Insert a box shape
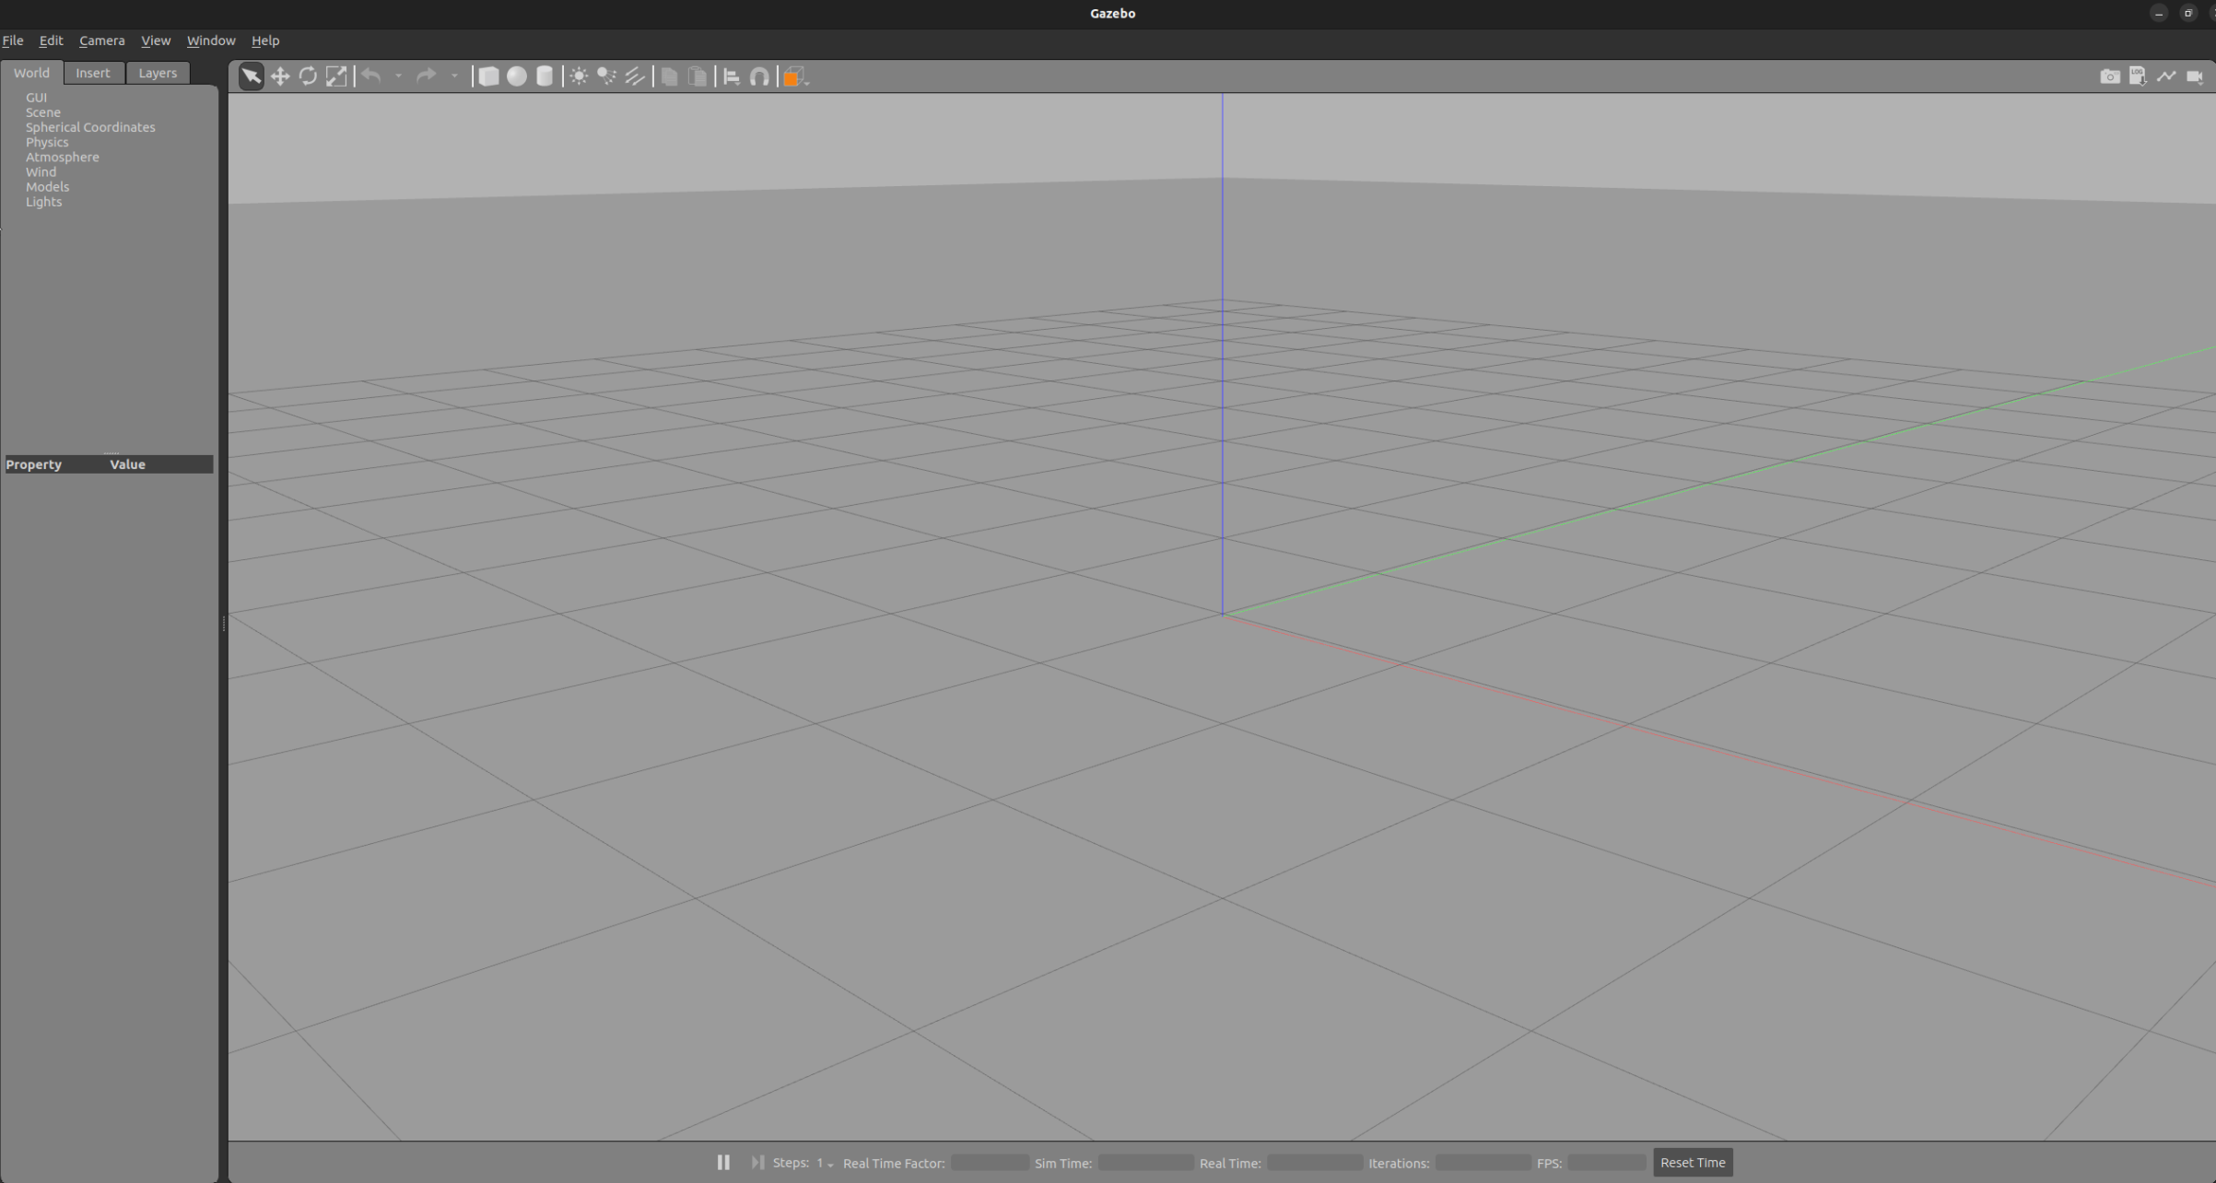Screen dimensions: 2216x1183 (x=488, y=76)
